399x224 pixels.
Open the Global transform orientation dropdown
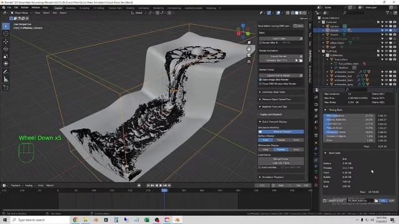coord(138,12)
